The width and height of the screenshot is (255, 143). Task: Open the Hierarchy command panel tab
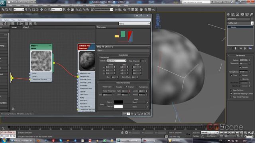[237, 14]
